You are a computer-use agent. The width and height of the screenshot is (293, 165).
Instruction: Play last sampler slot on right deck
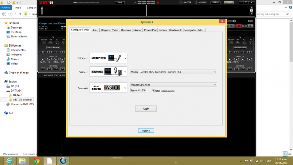(x=249, y=59)
